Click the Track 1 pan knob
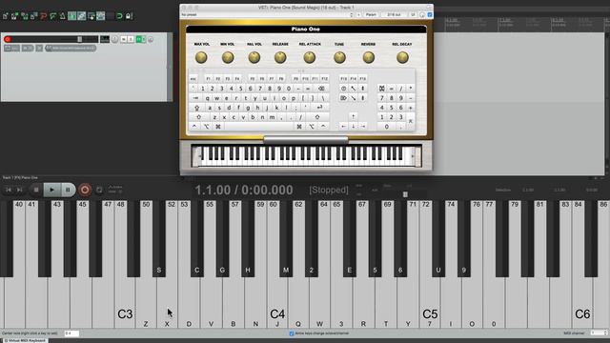The image size is (610, 343). (114, 39)
